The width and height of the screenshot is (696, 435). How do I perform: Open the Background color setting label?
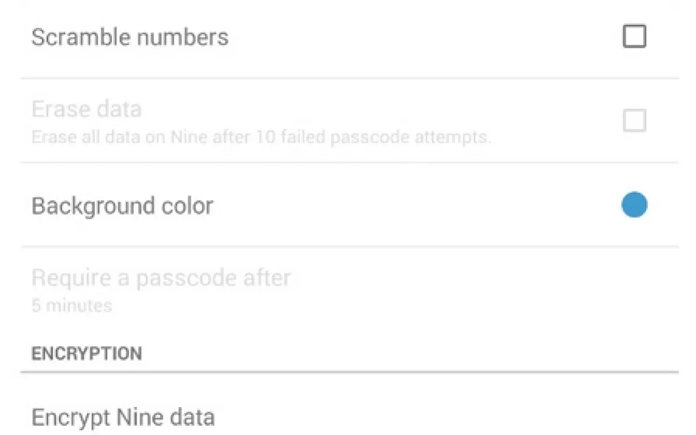122,206
